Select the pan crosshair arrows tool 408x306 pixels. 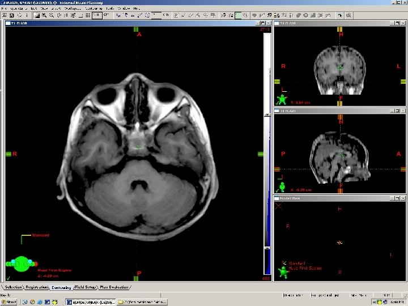tap(59, 15)
